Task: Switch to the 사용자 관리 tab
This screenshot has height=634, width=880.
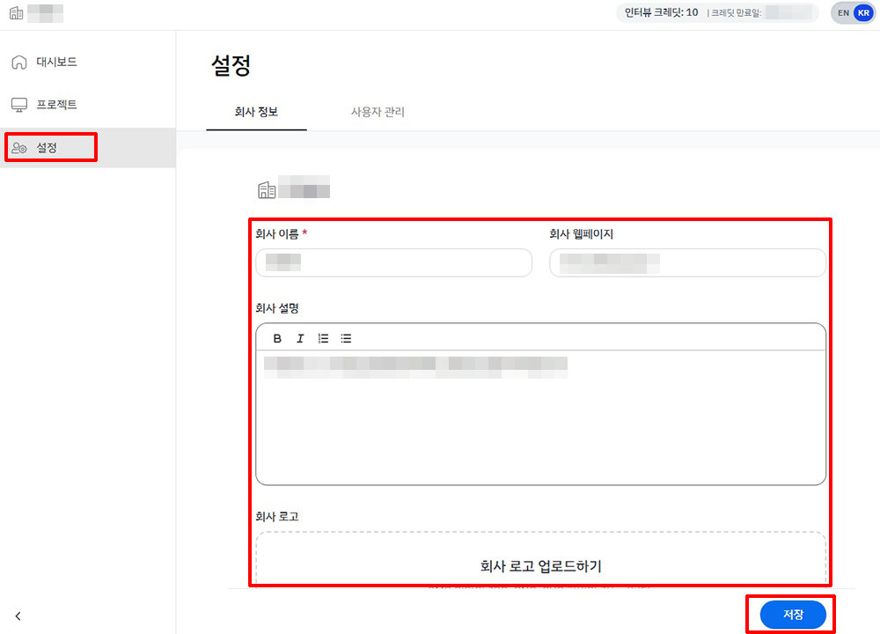Action: pyautogui.click(x=378, y=112)
